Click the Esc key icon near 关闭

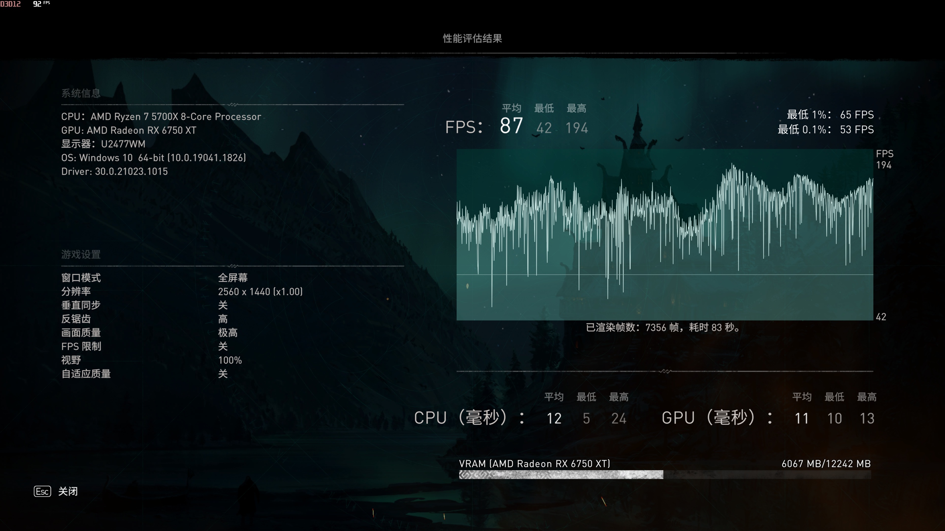coord(42,492)
